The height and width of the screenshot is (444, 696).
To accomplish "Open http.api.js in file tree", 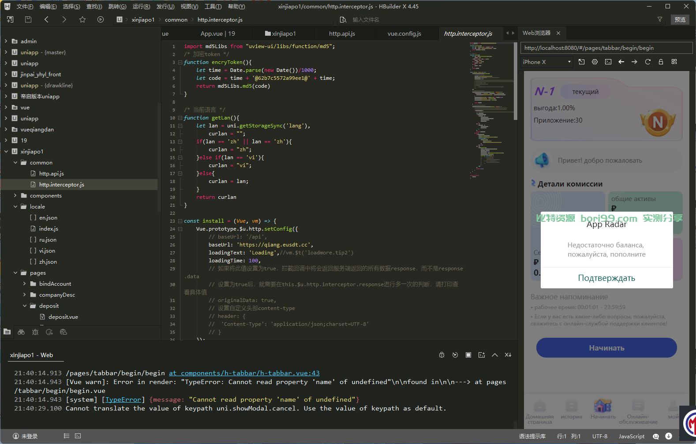I will [51, 173].
